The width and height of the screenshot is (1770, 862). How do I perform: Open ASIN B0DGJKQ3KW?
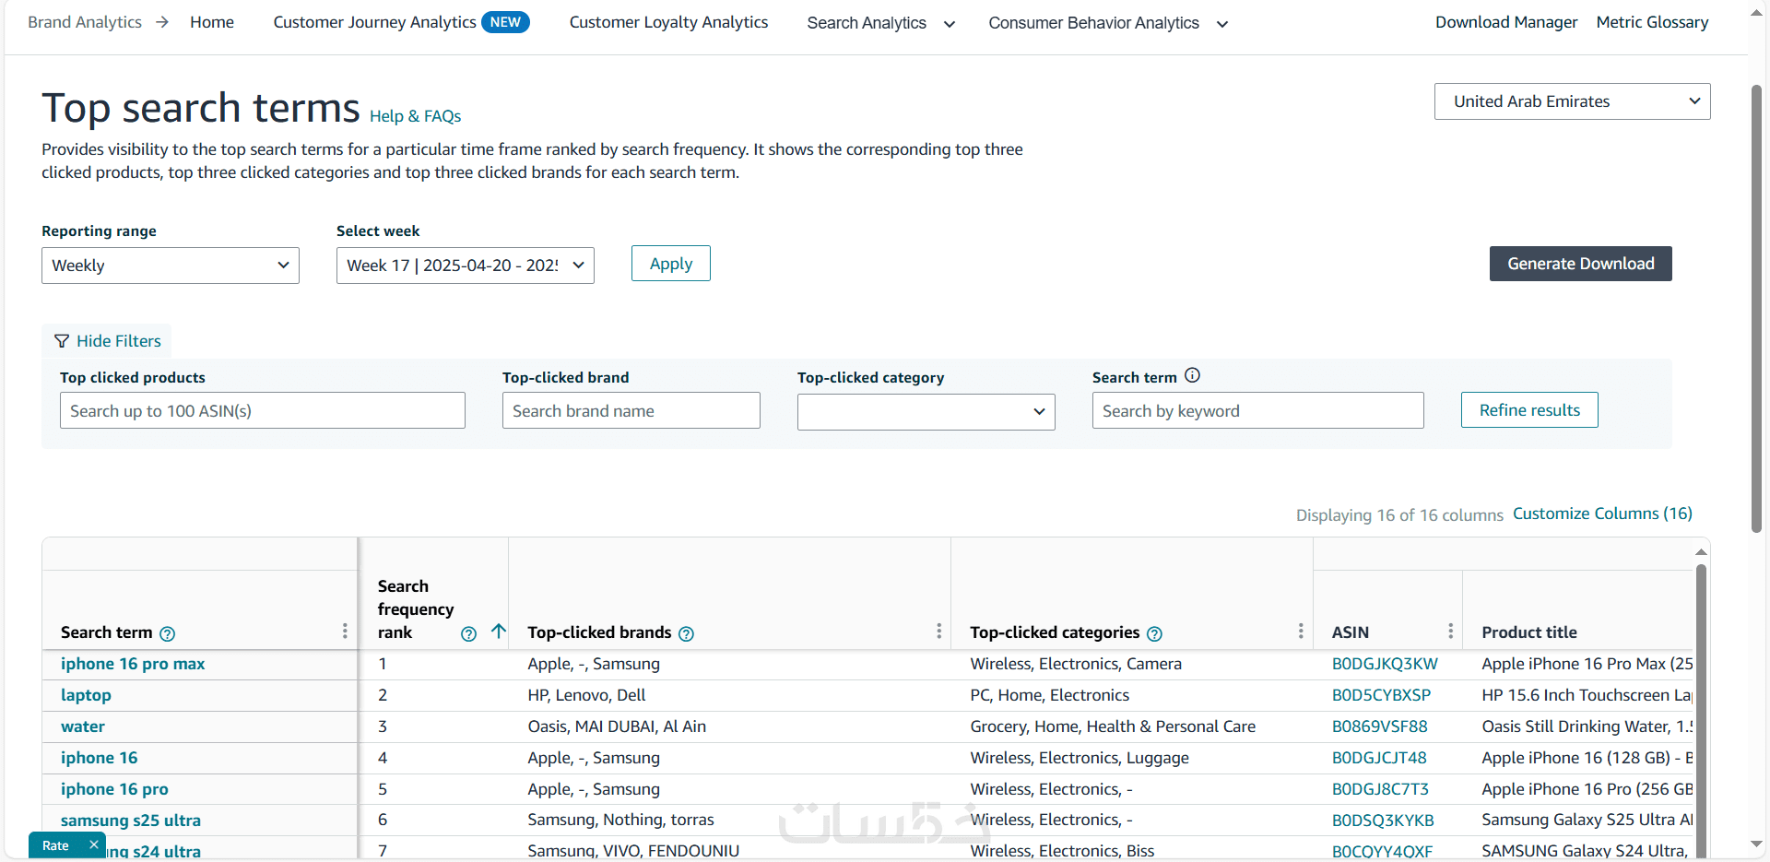coord(1385,664)
